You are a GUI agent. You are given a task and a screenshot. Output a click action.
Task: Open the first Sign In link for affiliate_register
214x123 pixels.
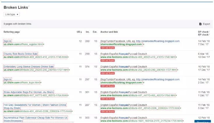7,41
